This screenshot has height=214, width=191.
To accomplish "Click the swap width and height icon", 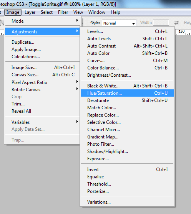I will [176, 23].
